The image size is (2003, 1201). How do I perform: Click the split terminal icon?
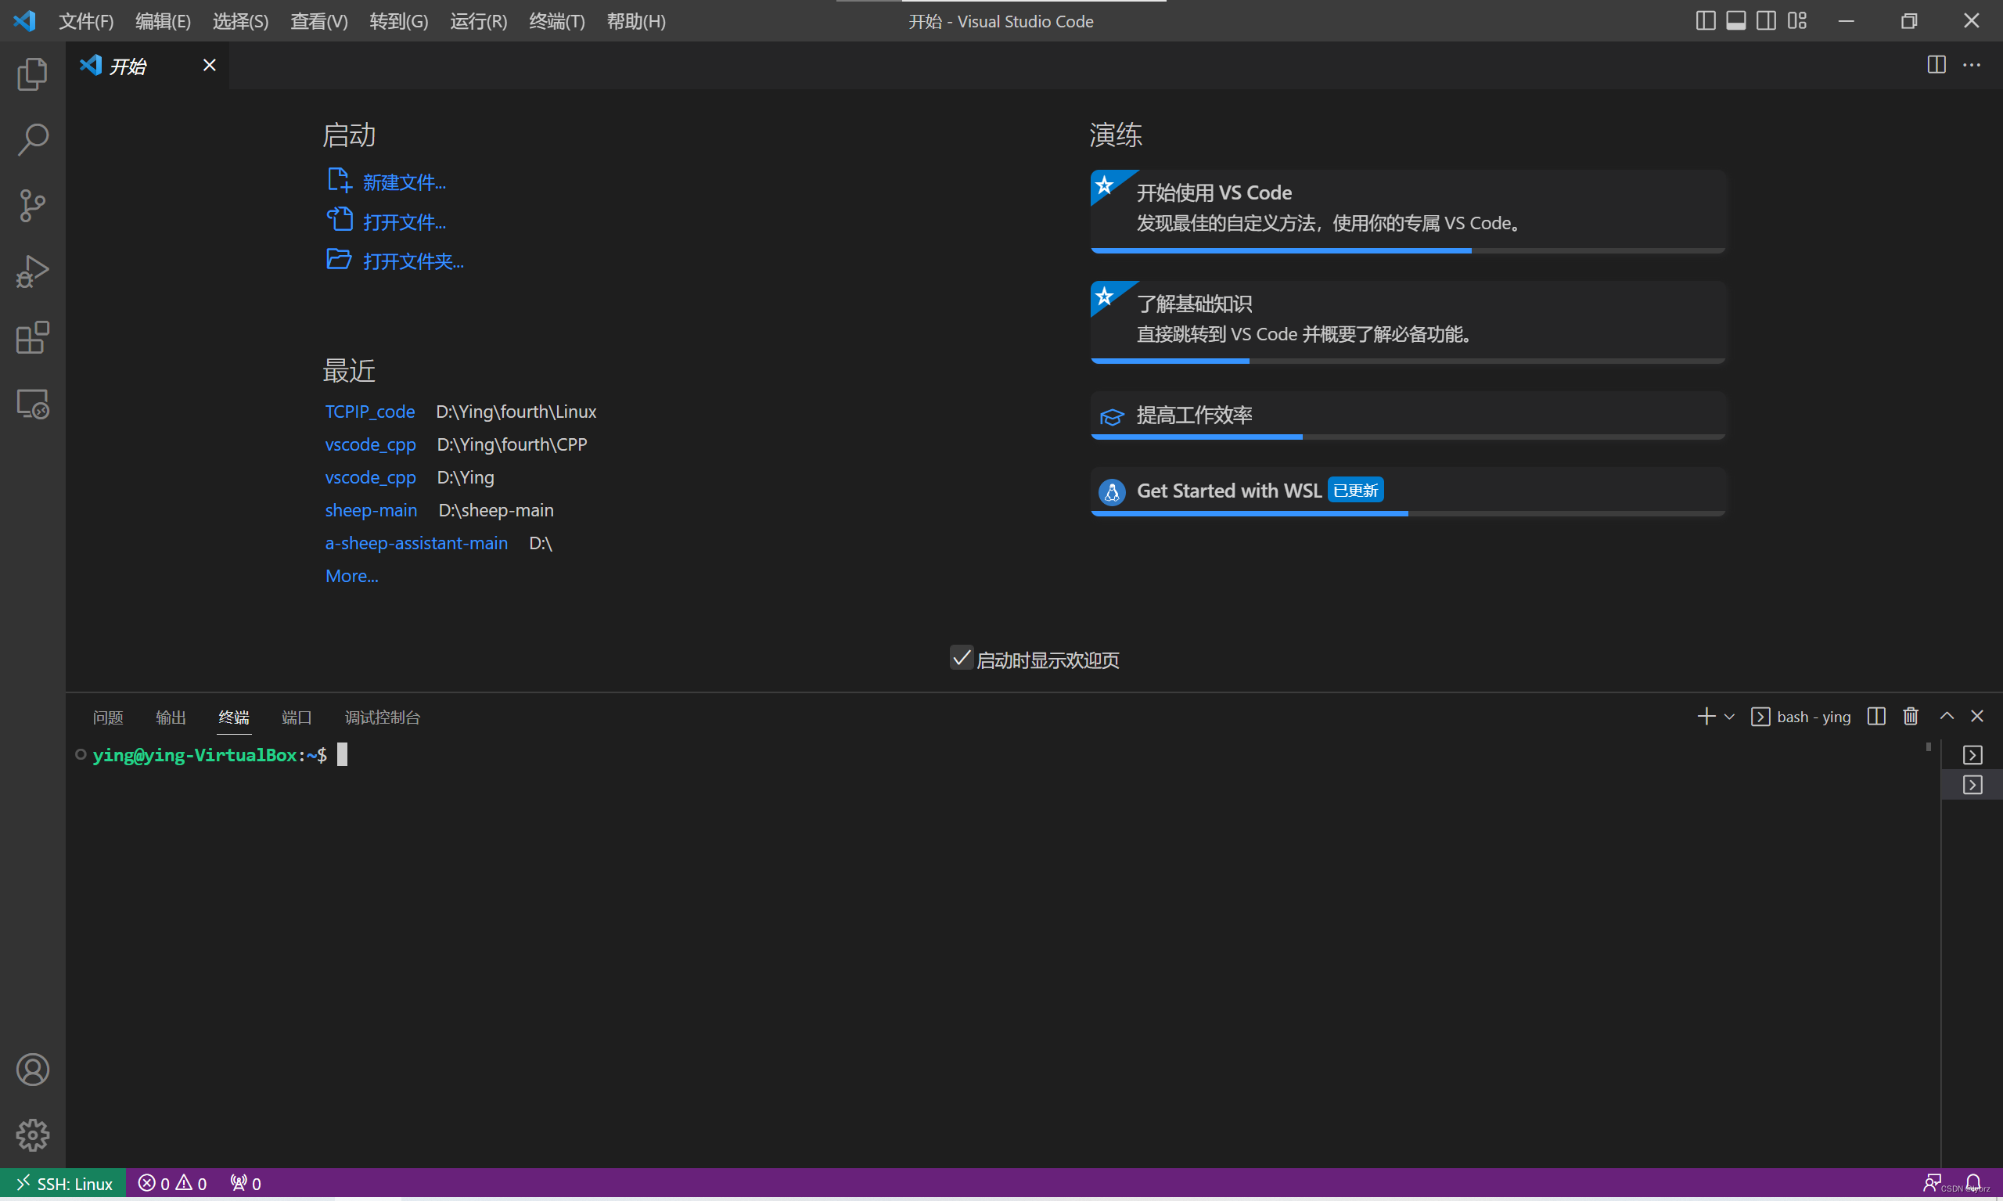1875,716
